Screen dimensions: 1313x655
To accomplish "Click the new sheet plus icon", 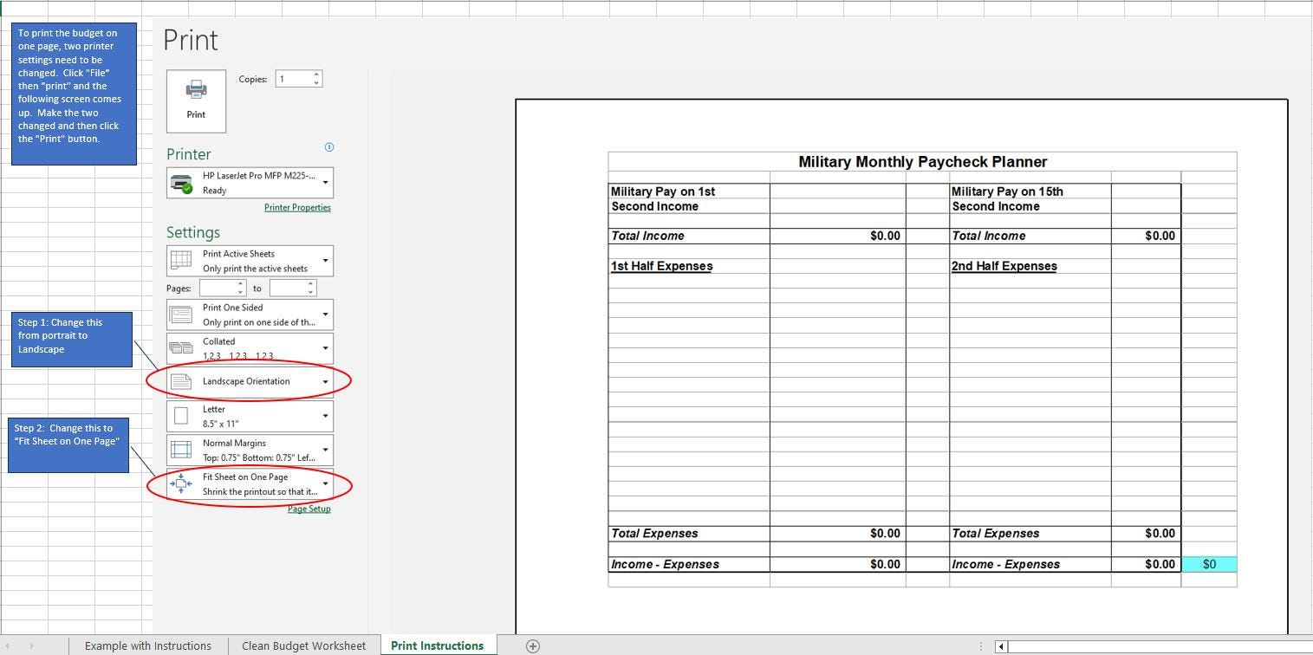I will (x=533, y=645).
